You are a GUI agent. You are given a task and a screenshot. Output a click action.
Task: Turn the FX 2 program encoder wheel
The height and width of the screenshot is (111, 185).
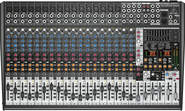tap(164, 60)
